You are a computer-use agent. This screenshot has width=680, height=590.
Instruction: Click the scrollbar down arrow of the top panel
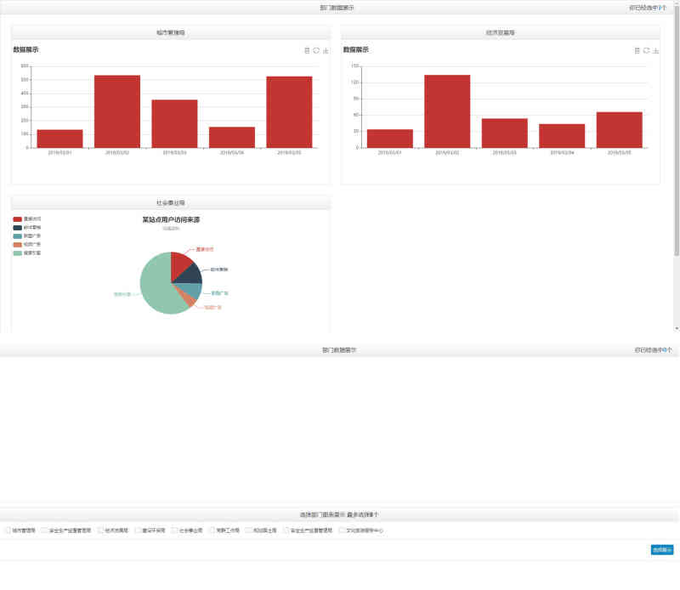[677, 328]
